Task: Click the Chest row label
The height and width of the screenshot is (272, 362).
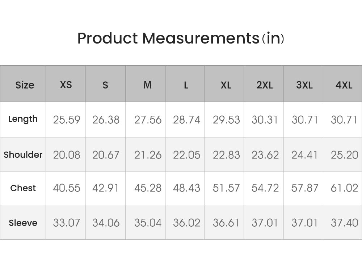Action: [x=23, y=188]
